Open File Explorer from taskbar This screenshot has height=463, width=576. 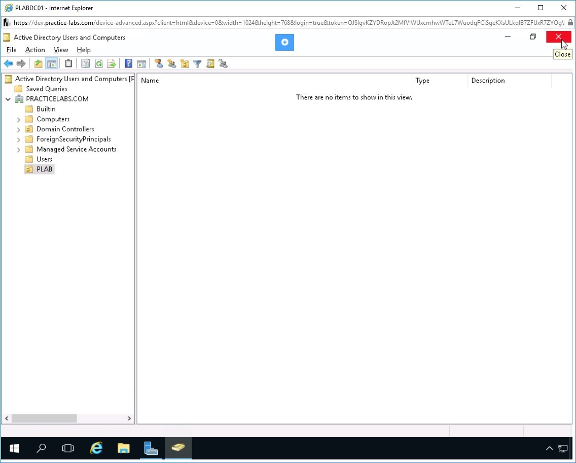(123, 448)
